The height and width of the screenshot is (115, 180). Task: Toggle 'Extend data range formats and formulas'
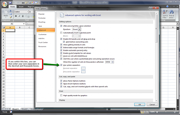(61, 48)
